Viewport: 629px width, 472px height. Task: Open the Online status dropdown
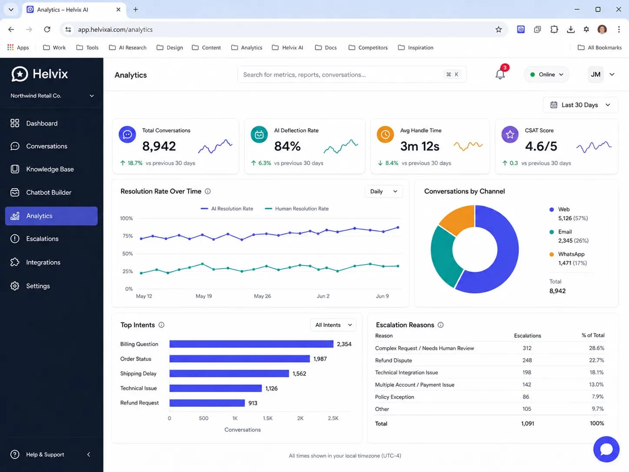tap(546, 74)
